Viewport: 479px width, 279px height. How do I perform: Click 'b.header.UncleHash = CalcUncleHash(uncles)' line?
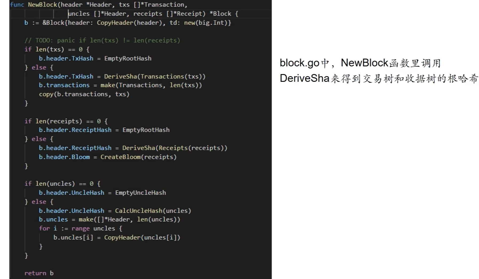115,211
